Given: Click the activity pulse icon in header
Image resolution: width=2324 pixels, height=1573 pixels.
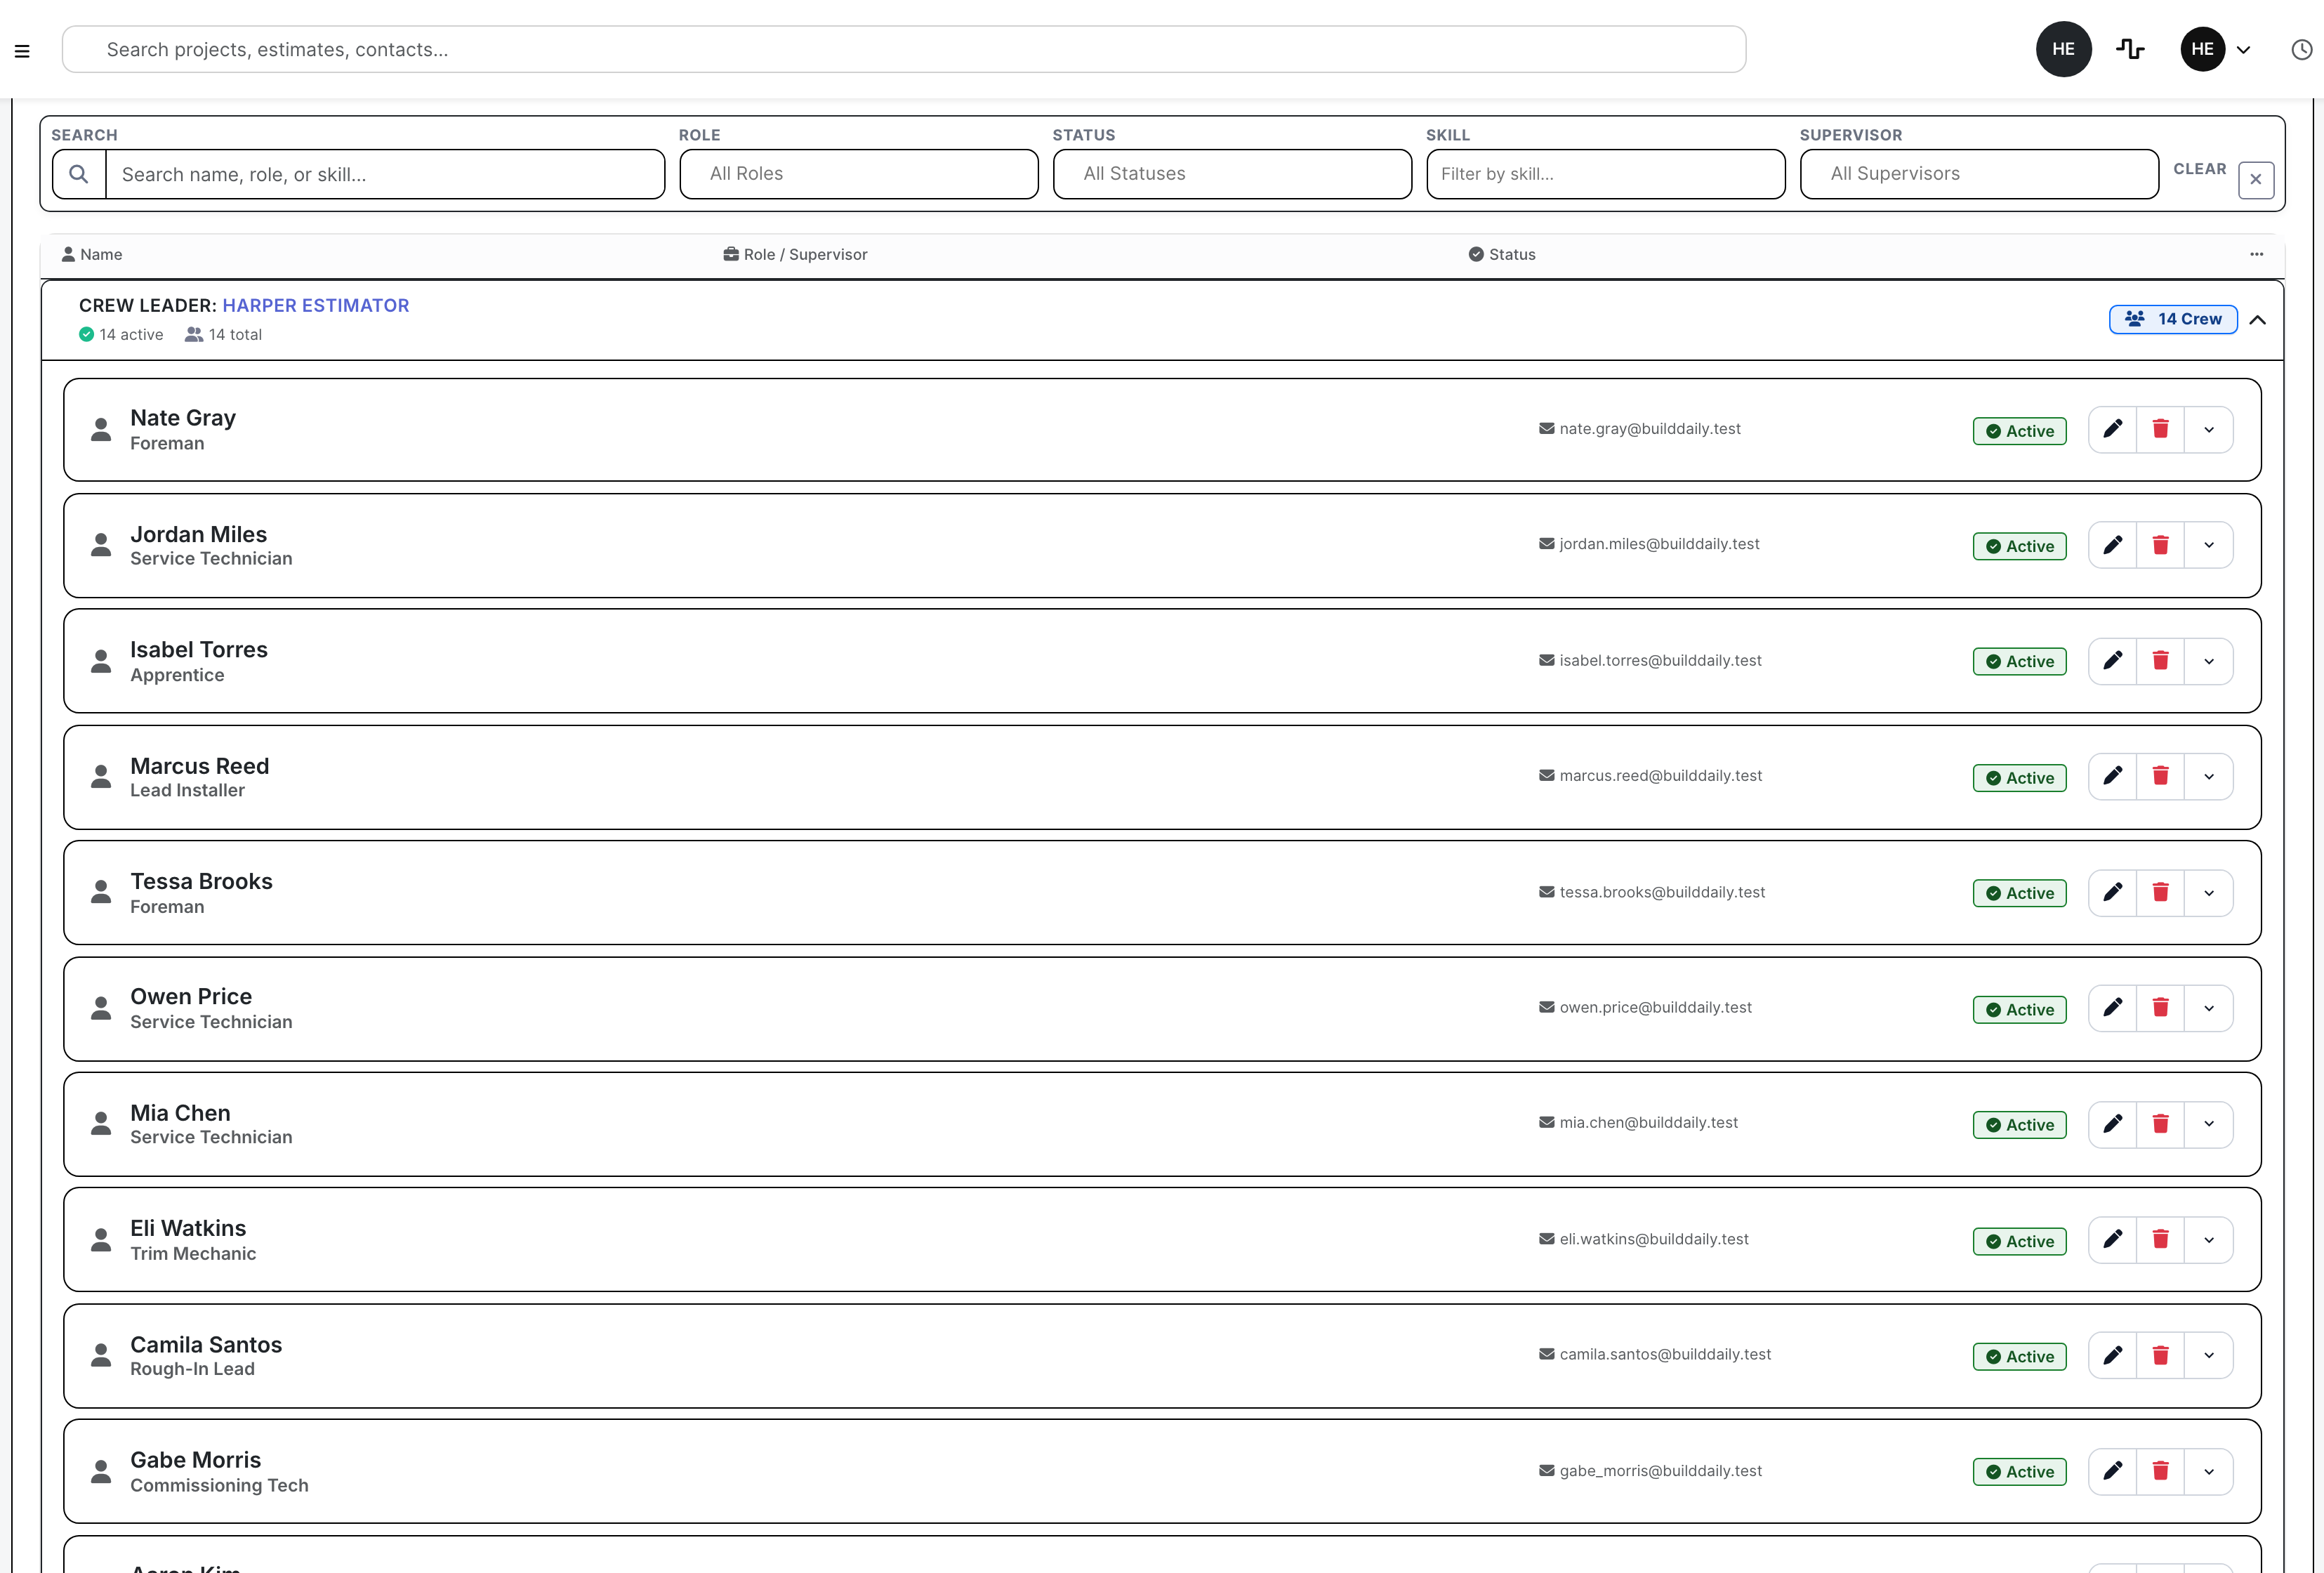Looking at the screenshot, I should click(x=2130, y=49).
